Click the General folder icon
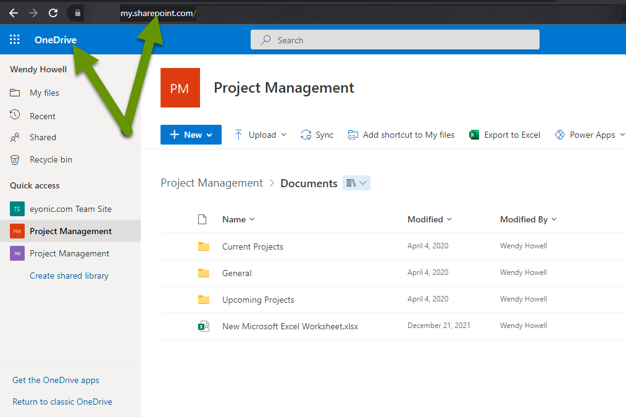Image resolution: width=626 pixels, height=417 pixels. (204, 273)
